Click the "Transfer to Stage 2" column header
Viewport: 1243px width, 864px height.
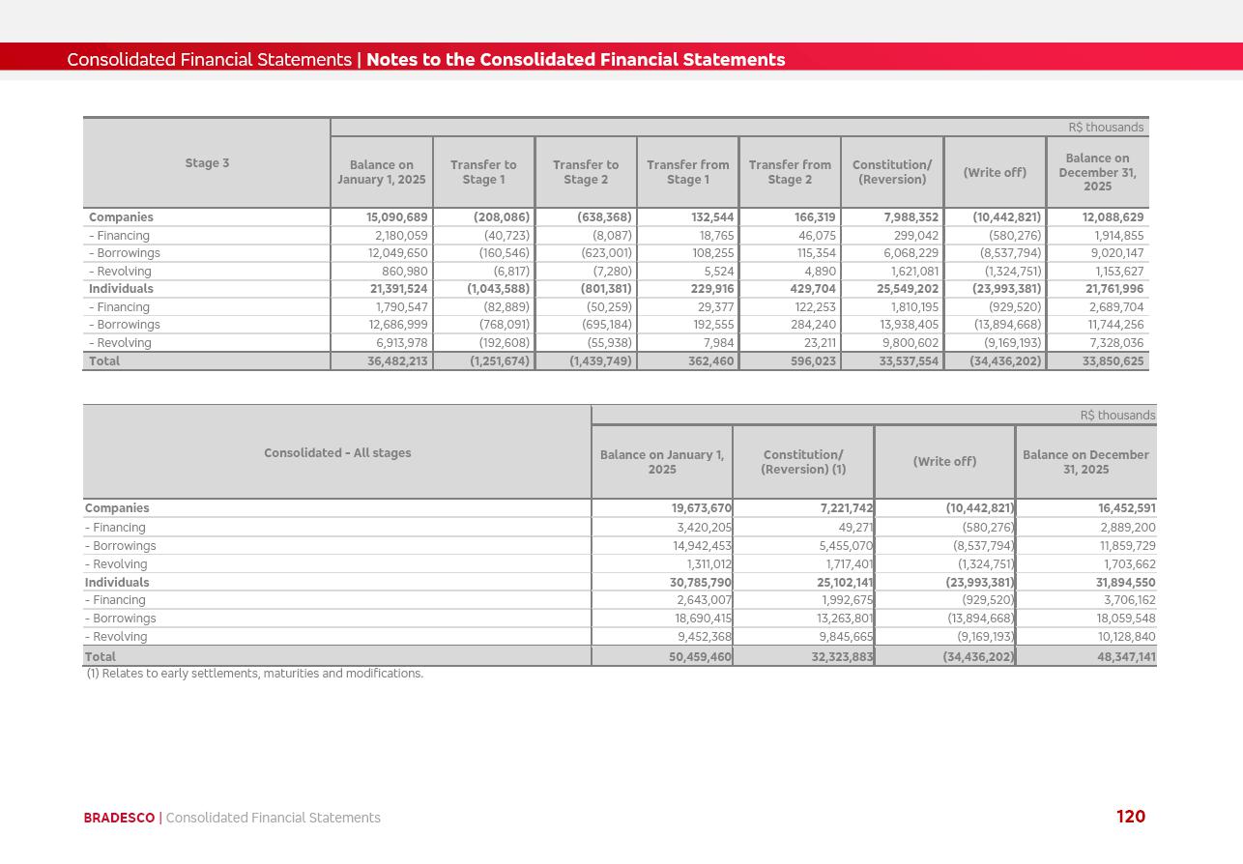(586, 172)
